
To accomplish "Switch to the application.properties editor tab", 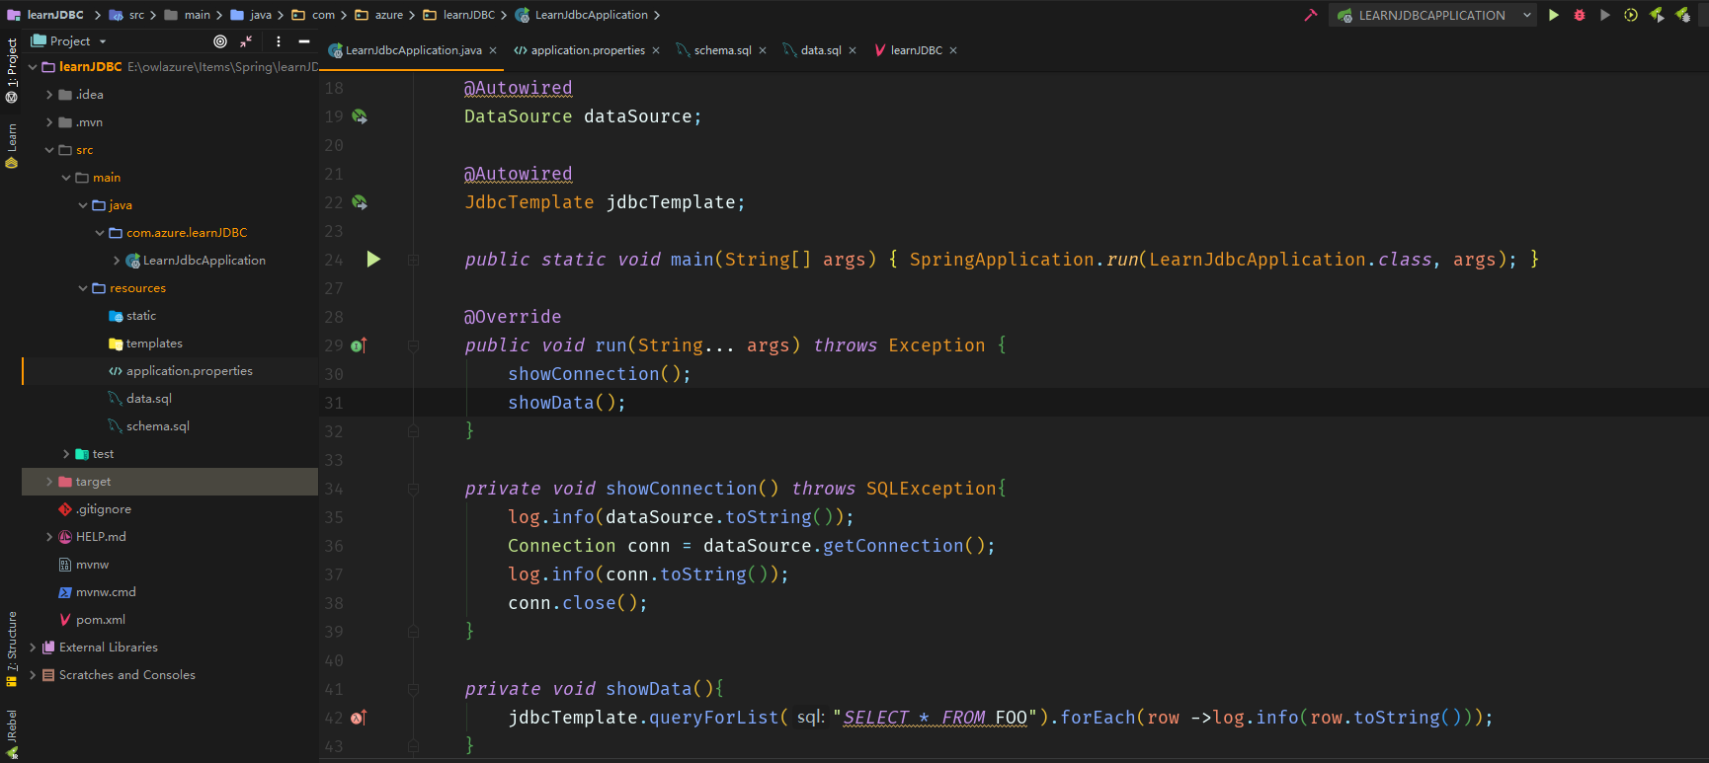I will click(587, 50).
